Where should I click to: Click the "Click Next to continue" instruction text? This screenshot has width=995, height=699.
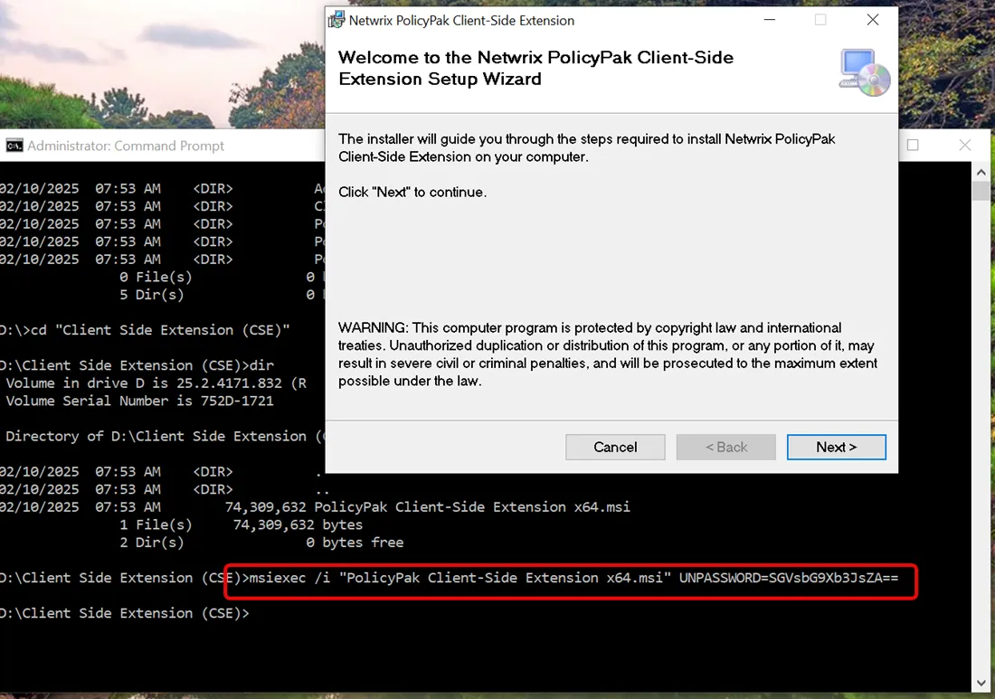coord(412,192)
